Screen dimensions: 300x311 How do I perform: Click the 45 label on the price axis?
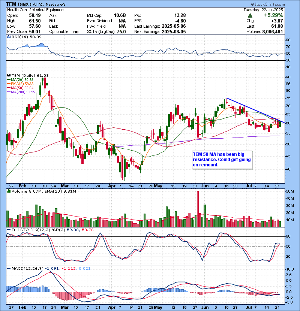pos(288,156)
